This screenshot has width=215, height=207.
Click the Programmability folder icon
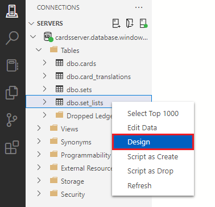[x=53, y=155]
